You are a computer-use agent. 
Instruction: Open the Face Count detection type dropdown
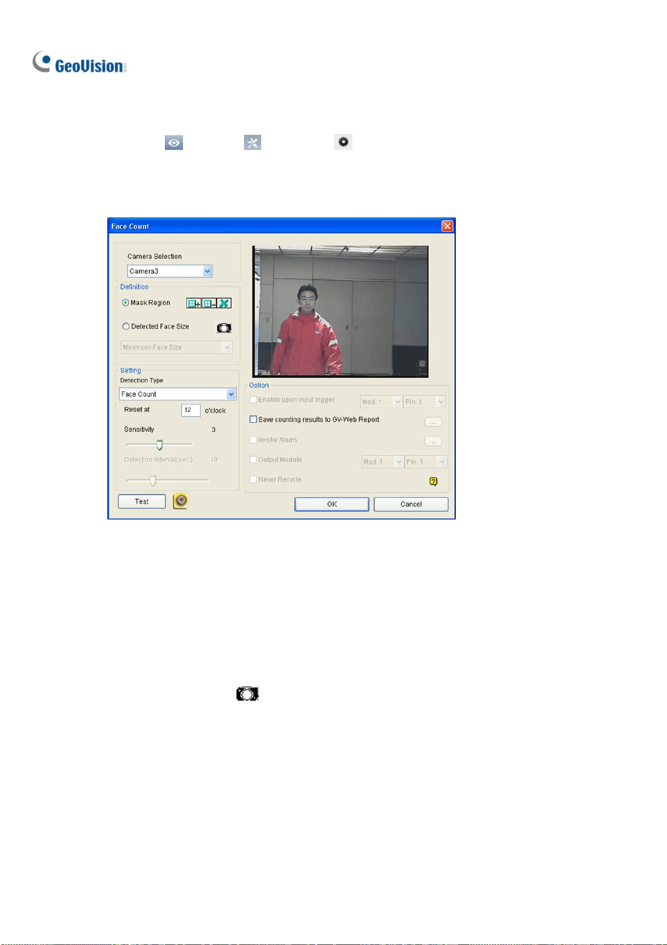[177, 394]
